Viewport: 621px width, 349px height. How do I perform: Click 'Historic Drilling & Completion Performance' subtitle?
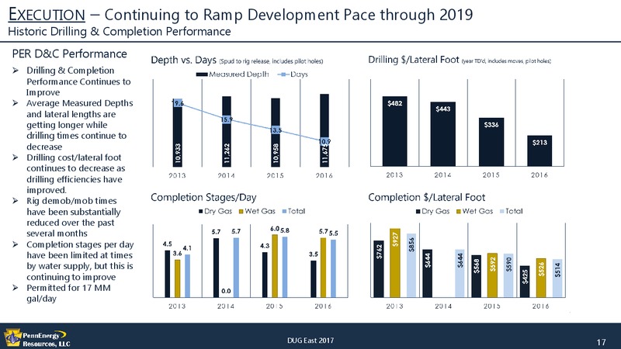pos(120,32)
